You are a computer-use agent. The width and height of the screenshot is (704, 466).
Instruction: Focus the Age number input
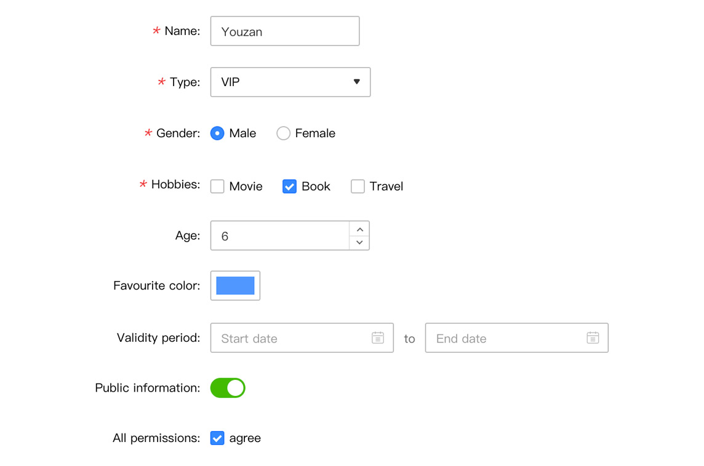coord(280,235)
